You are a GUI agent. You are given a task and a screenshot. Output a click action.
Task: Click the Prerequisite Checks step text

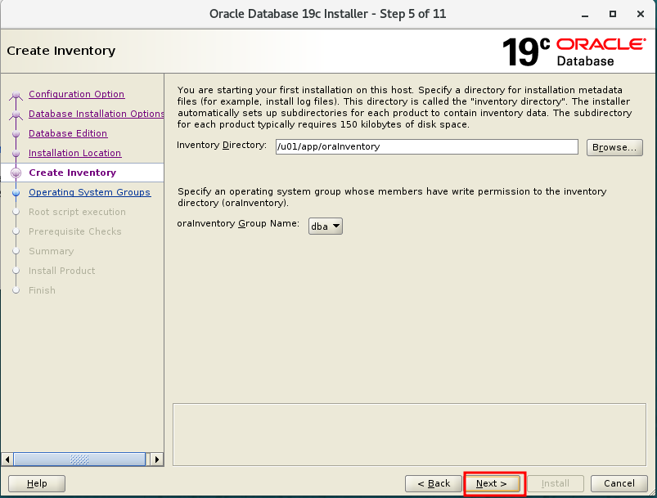pyautogui.click(x=75, y=231)
